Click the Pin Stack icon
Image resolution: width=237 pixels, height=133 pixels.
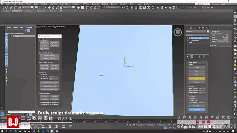point(188,56)
